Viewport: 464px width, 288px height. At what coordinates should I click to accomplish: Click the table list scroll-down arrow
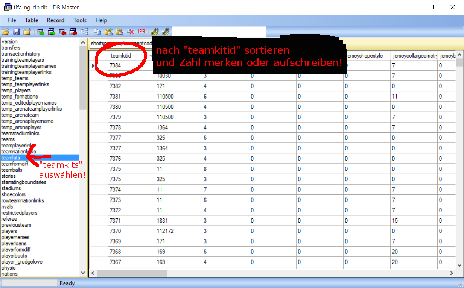pyautogui.click(x=83, y=273)
